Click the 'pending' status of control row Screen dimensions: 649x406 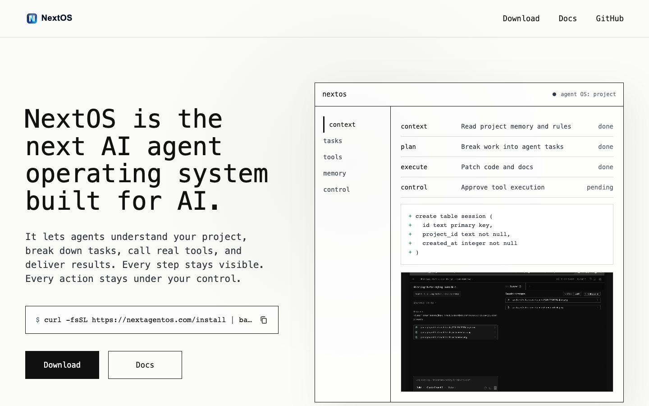coord(600,187)
